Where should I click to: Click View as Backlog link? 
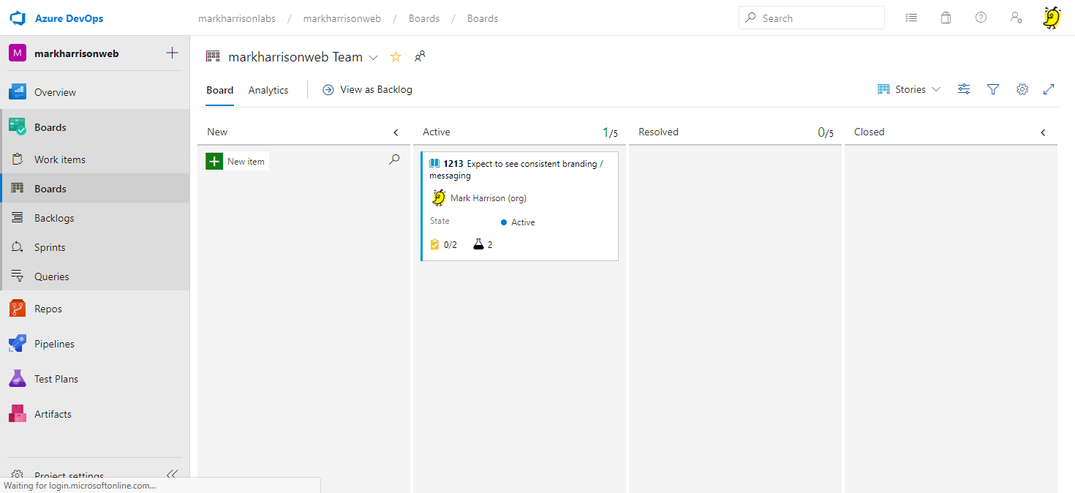coord(368,89)
